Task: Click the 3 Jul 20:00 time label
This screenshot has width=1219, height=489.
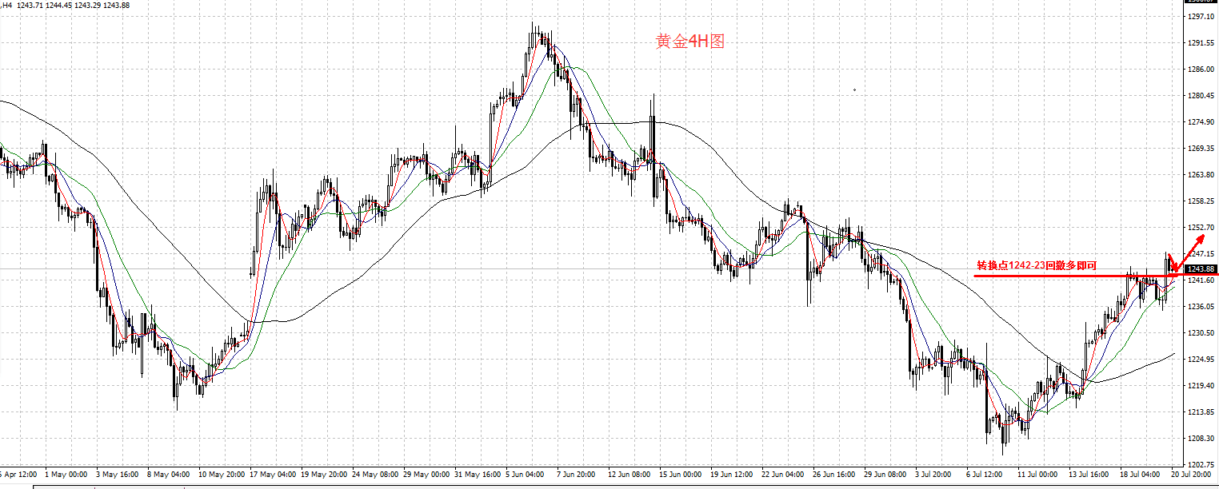Action: click(x=934, y=474)
